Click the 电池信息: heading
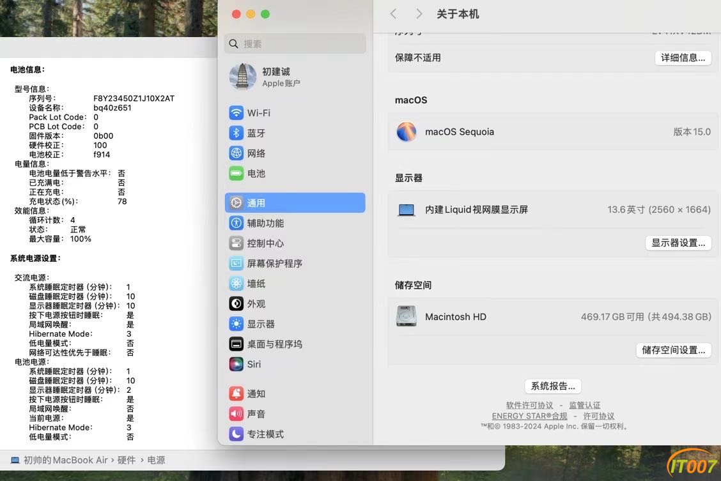 pos(27,70)
